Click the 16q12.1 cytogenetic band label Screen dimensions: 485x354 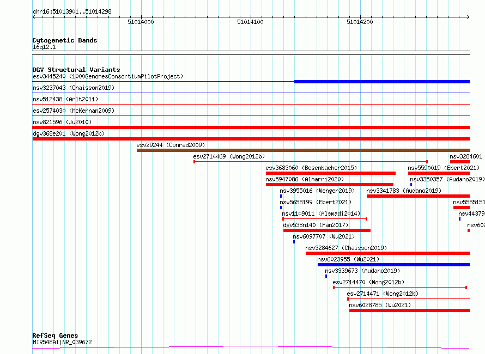point(44,47)
